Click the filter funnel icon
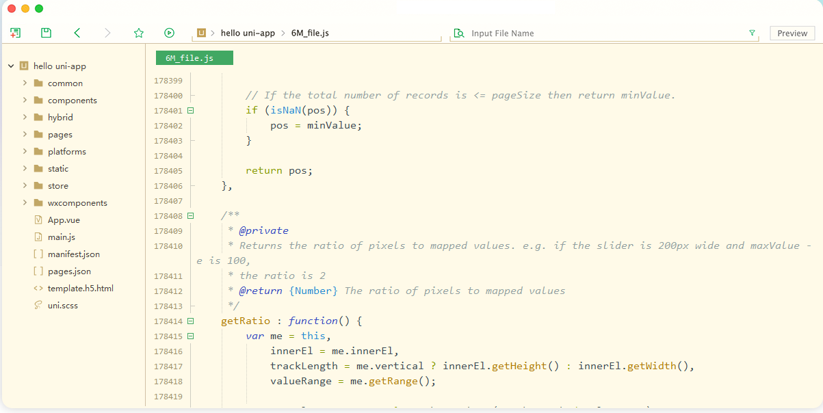 point(752,33)
